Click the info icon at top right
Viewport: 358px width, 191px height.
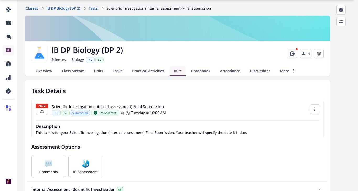pyautogui.click(x=341, y=10)
